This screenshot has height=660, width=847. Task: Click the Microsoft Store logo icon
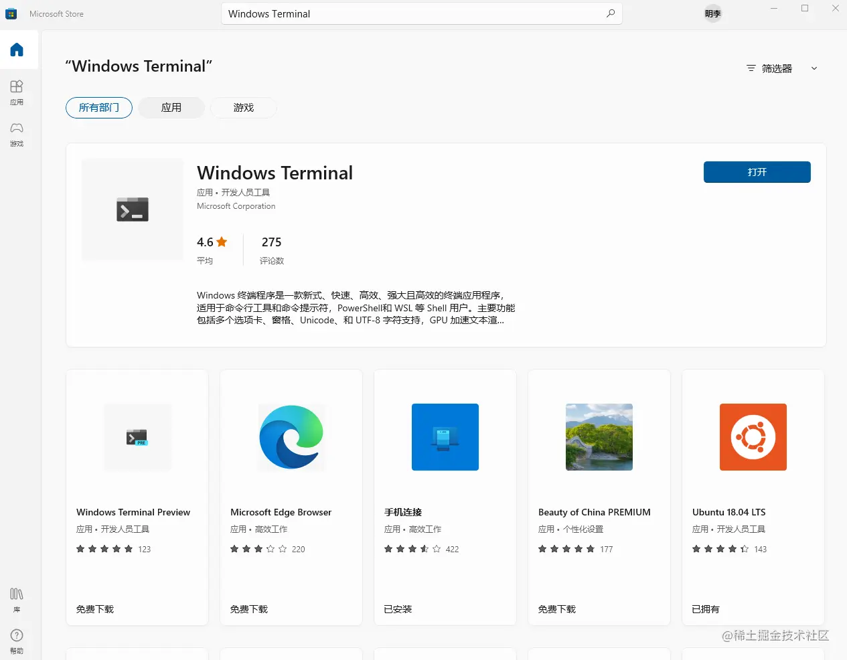click(11, 13)
